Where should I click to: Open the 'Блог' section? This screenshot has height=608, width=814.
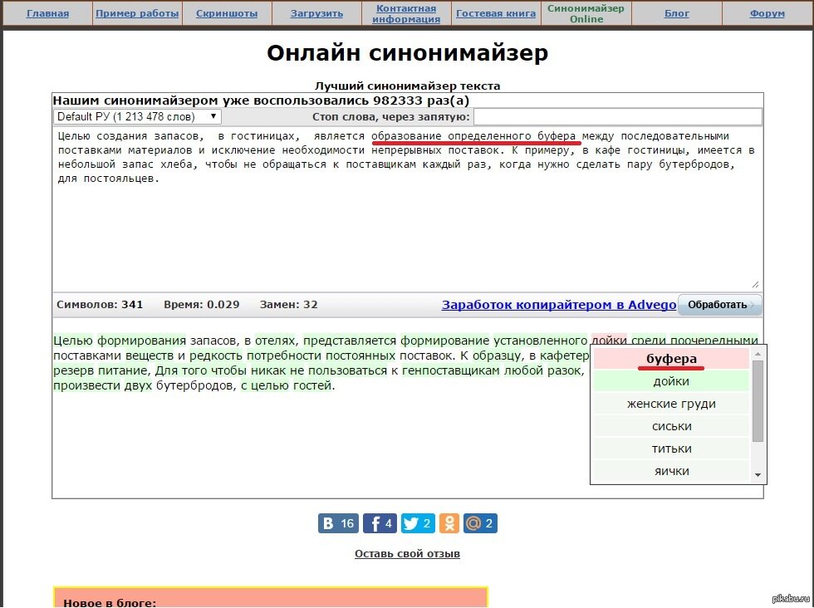click(x=677, y=13)
